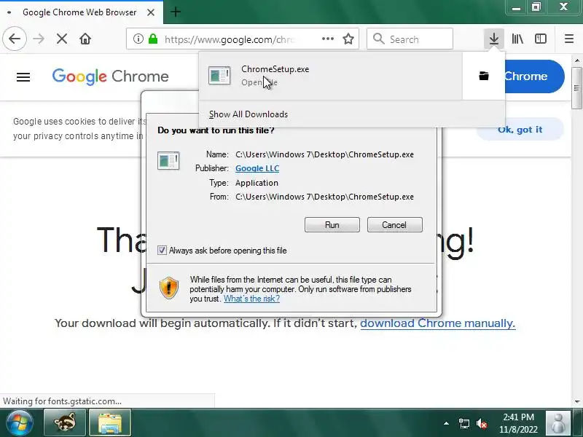The width and height of the screenshot is (583, 437).
Task: Show sidebars using the sidebar icon
Action: tap(541, 39)
